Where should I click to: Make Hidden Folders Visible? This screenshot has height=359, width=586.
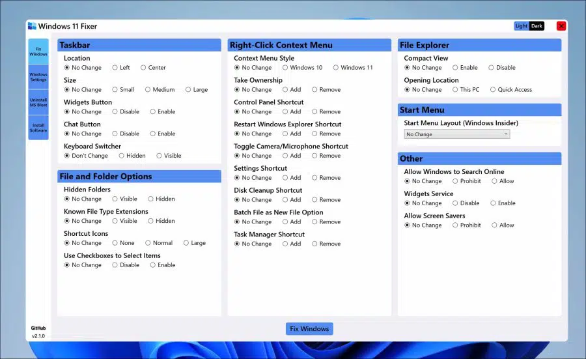125,199
